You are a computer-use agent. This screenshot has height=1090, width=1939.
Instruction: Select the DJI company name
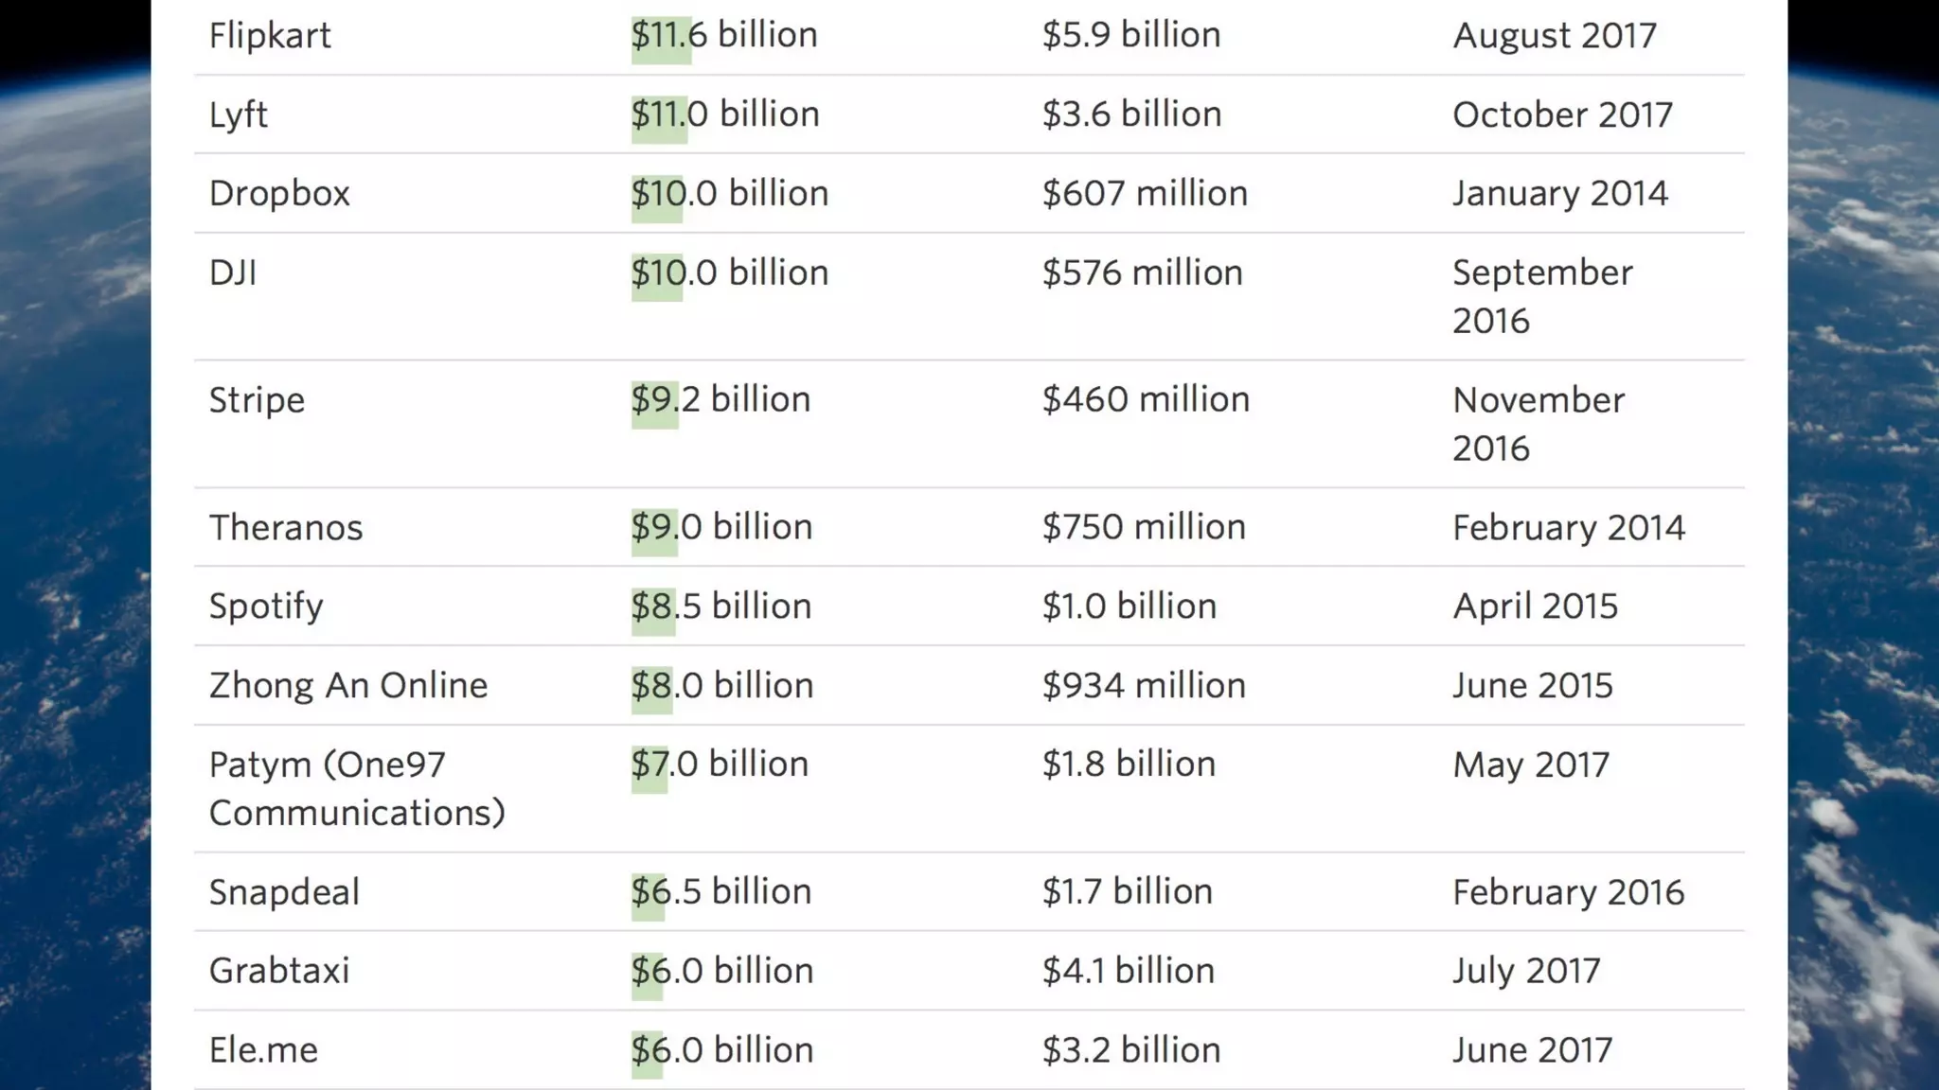(x=233, y=272)
